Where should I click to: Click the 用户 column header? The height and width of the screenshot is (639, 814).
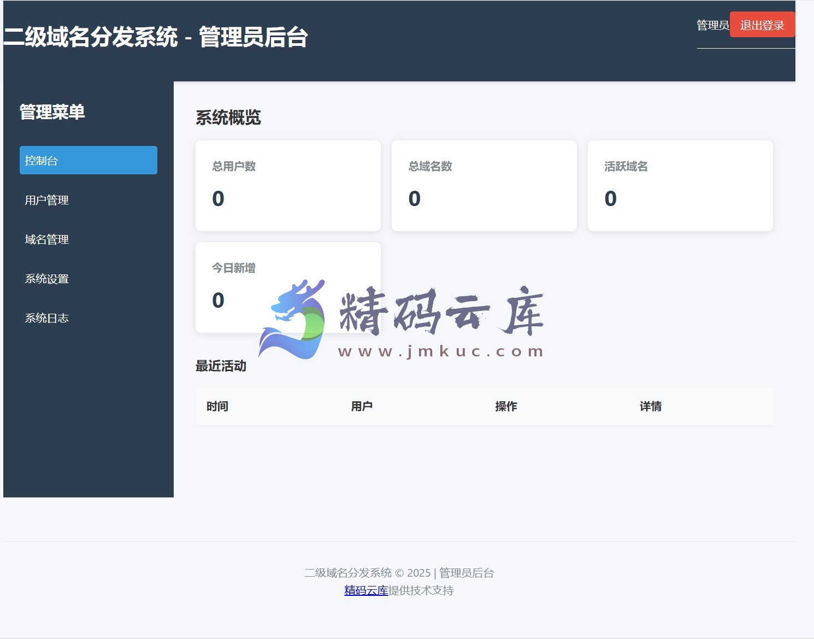pos(362,406)
